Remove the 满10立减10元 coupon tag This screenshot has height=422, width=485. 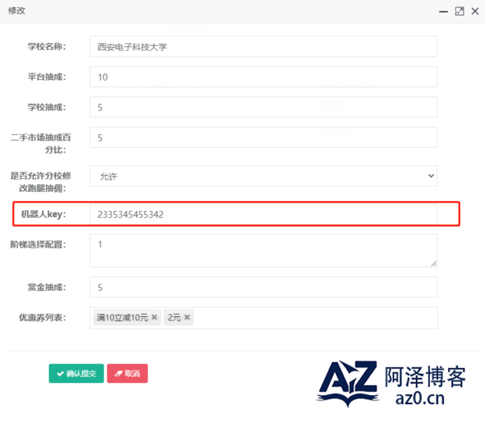(x=154, y=317)
